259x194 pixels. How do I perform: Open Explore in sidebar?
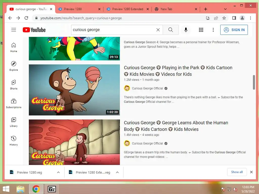(14, 66)
